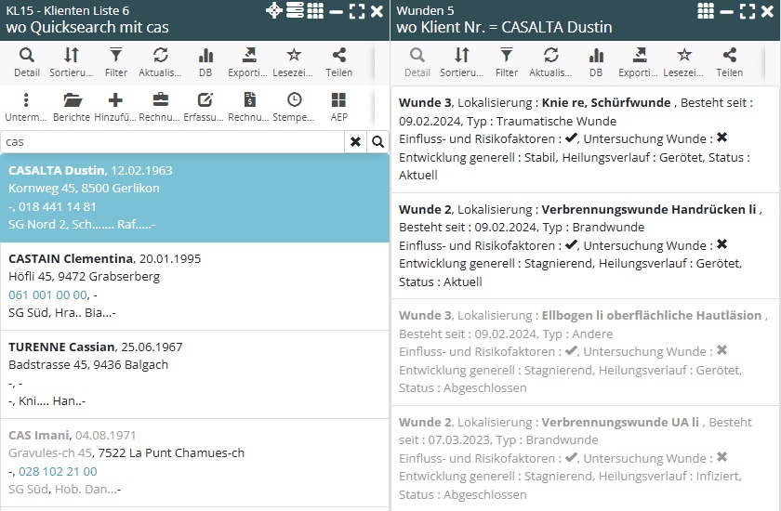Click the Hinzufügen plus icon
Image resolution: width=781 pixels, height=511 pixels.
pos(115,107)
